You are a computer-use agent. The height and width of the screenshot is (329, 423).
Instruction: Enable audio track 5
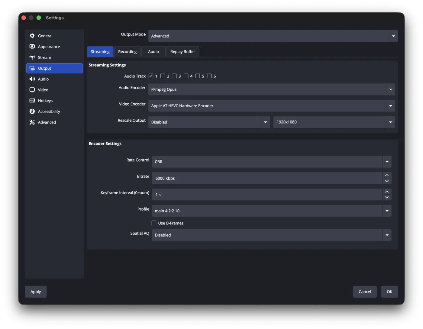coord(198,76)
